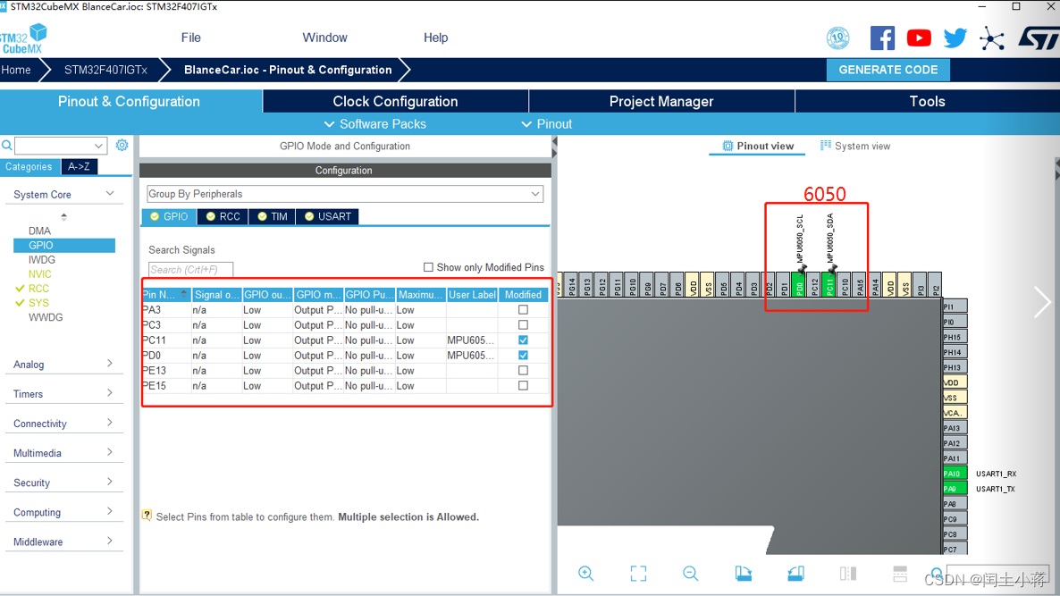Zoom out of the pinout view
1060x596 pixels.
(x=690, y=574)
